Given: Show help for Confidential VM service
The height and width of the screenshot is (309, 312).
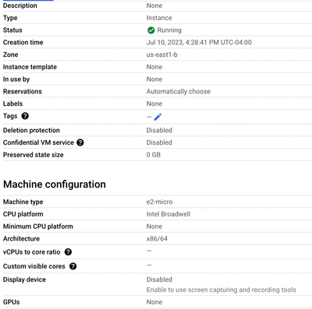Looking at the screenshot, I should click(80, 142).
